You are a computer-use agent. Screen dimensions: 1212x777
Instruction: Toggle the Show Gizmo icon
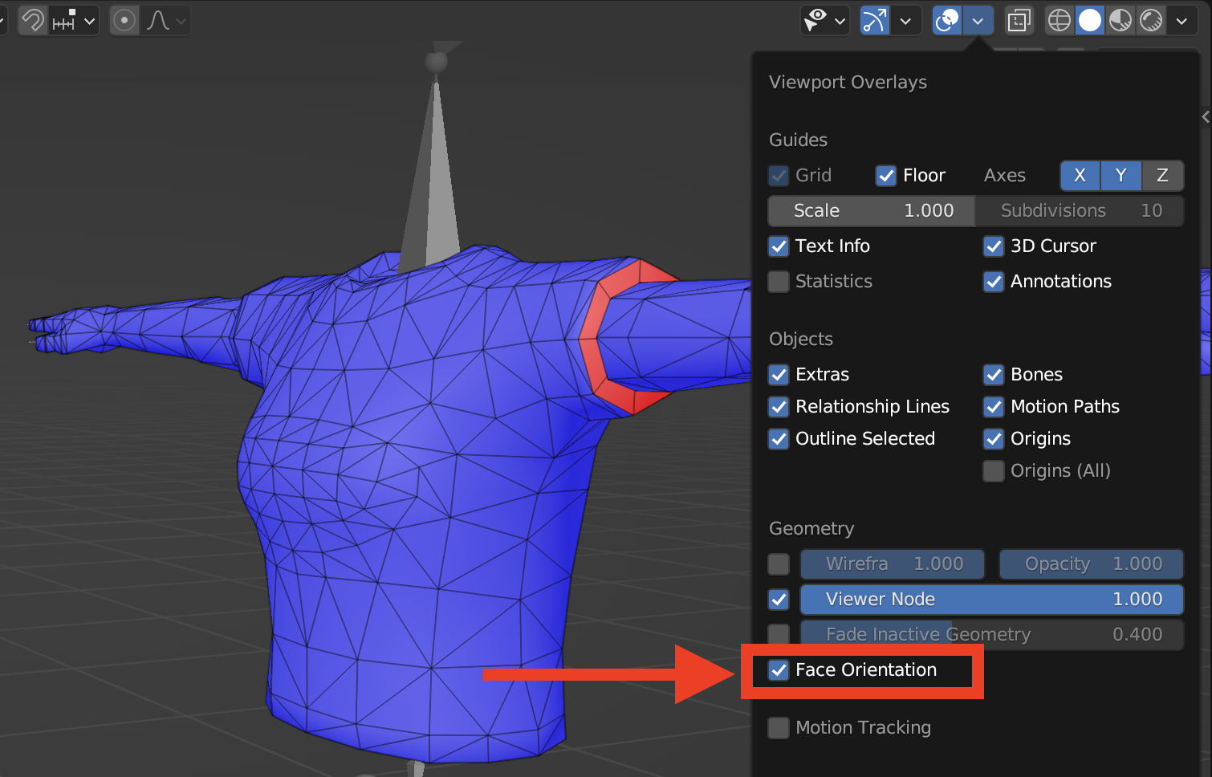click(874, 20)
